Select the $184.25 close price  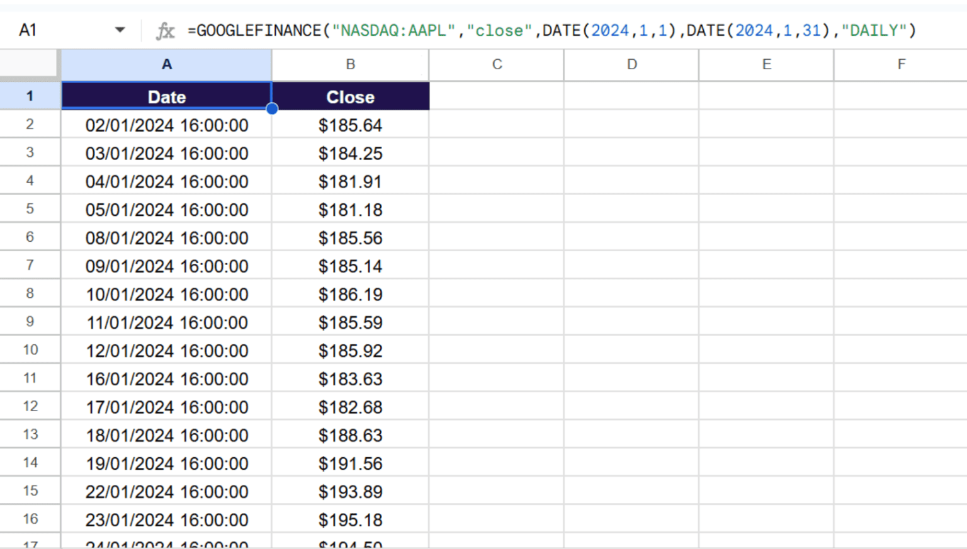tap(350, 153)
